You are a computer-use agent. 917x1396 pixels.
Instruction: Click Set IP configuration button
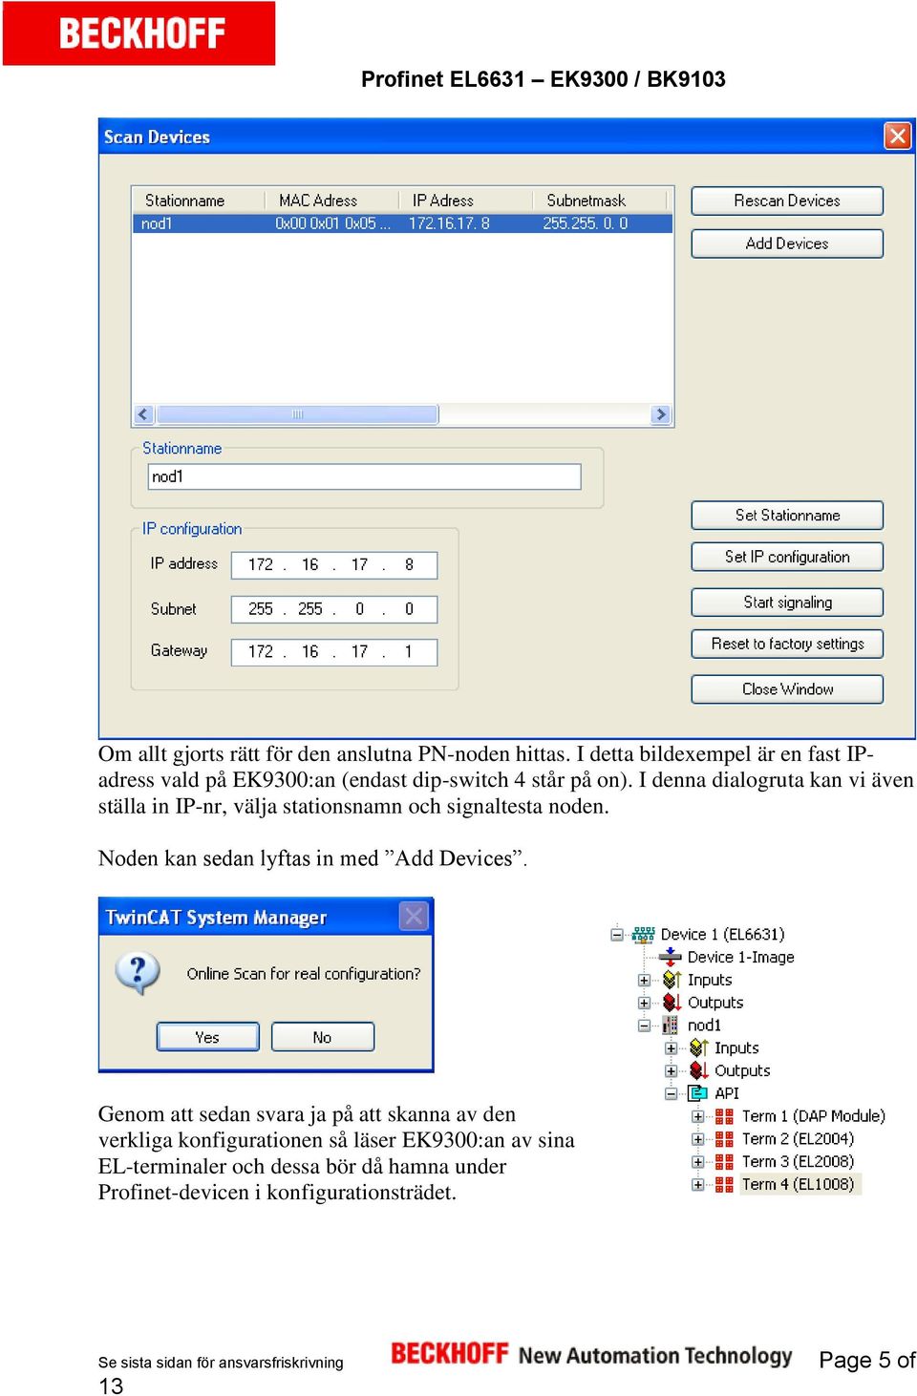[787, 557]
